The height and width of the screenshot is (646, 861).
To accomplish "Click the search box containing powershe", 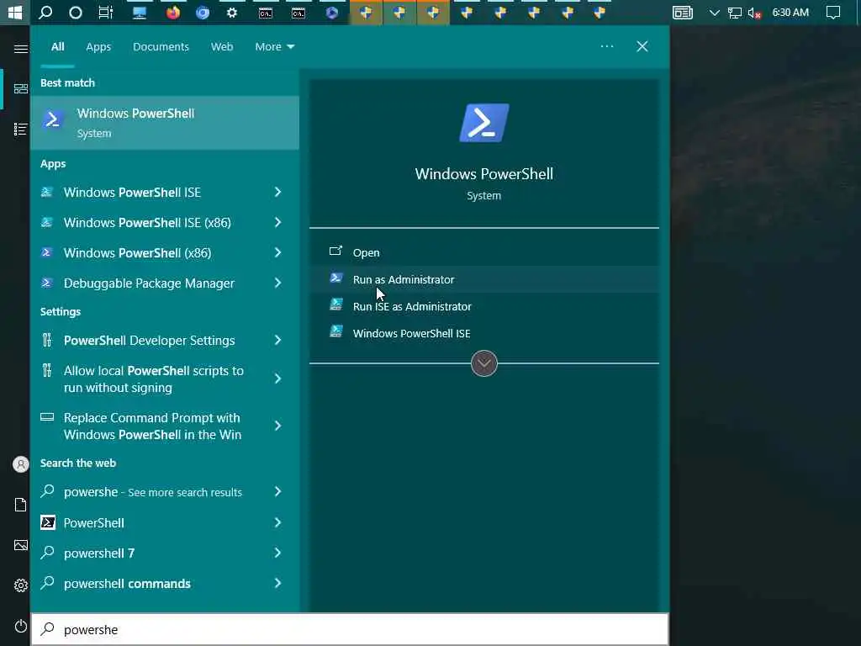I will 350,629.
